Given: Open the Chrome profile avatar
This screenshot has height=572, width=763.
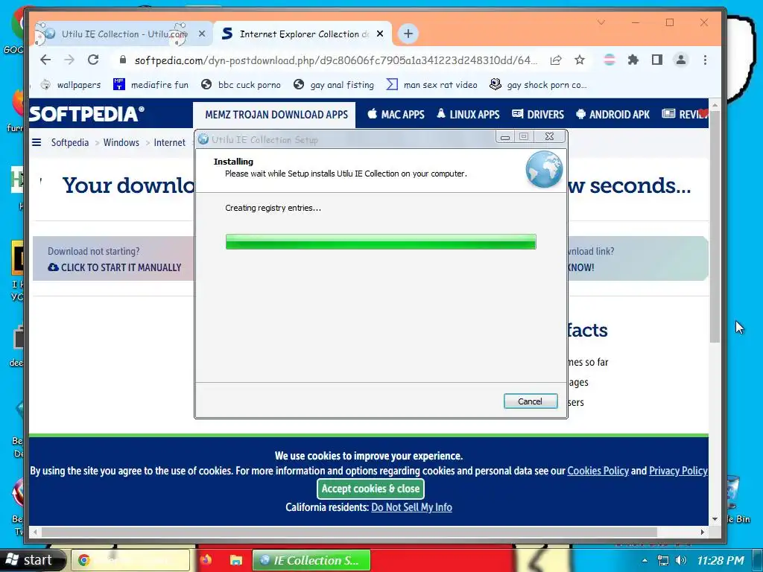Looking at the screenshot, I should pos(681,60).
